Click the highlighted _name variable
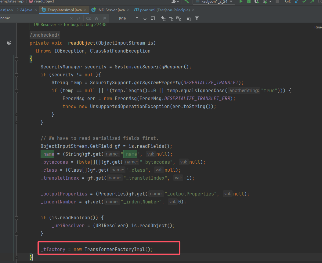The height and width of the screenshot is (263, 322). [x=47, y=154]
